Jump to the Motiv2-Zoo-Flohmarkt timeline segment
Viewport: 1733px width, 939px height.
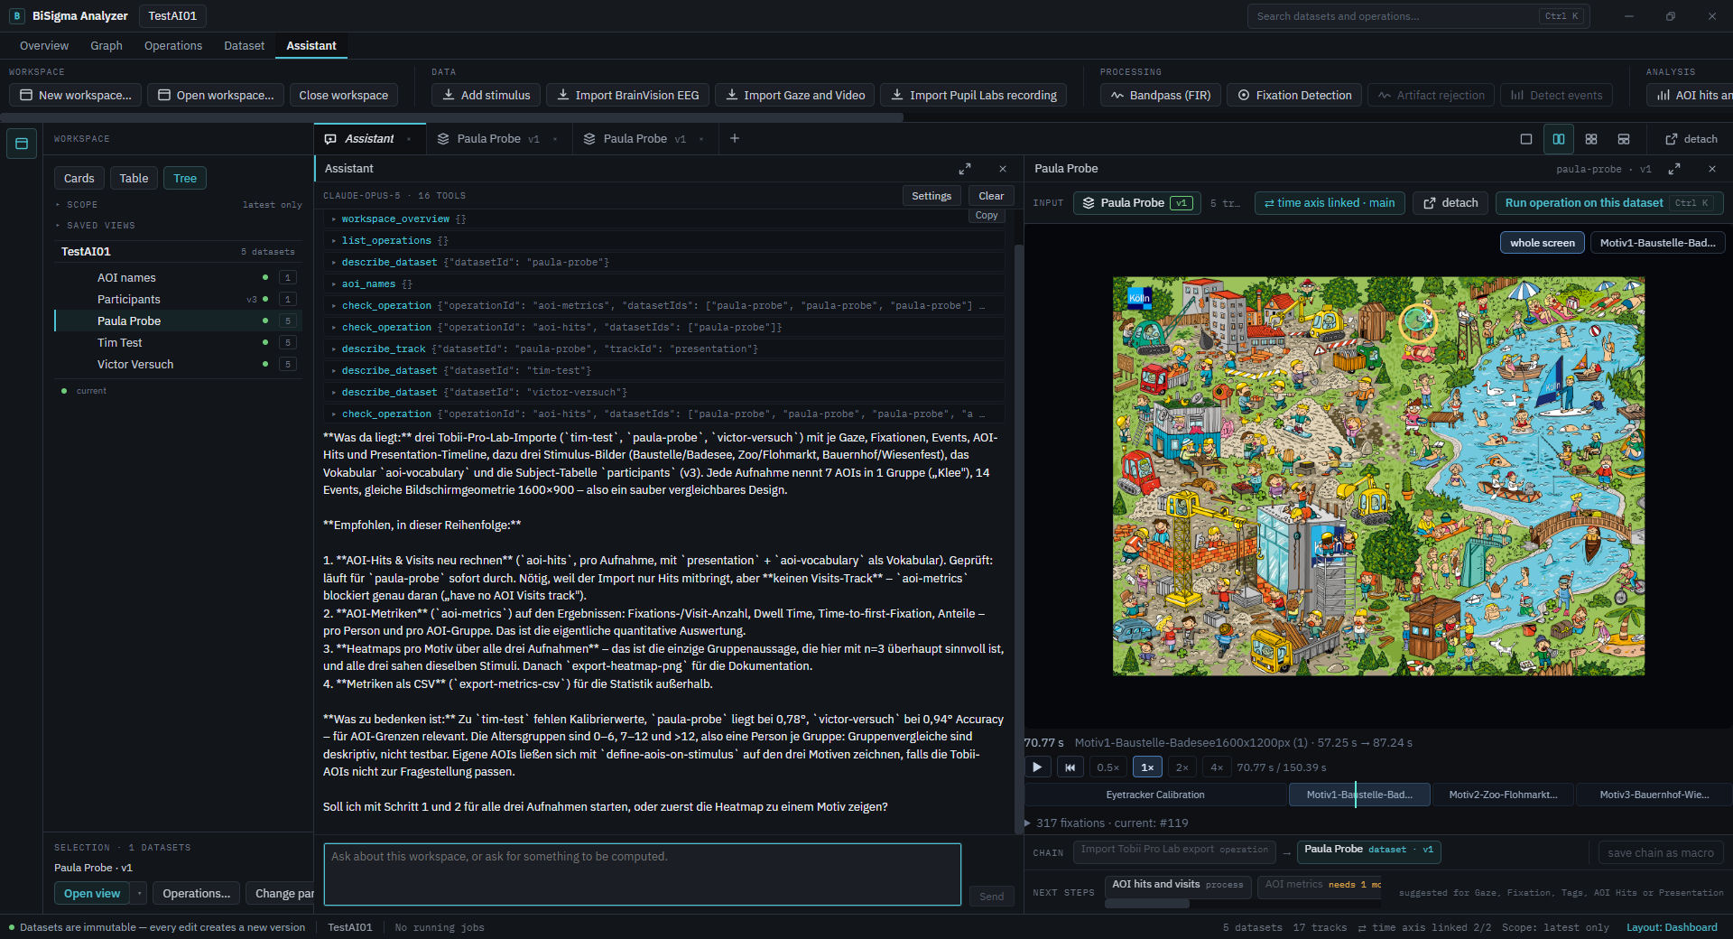tap(1503, 795)
